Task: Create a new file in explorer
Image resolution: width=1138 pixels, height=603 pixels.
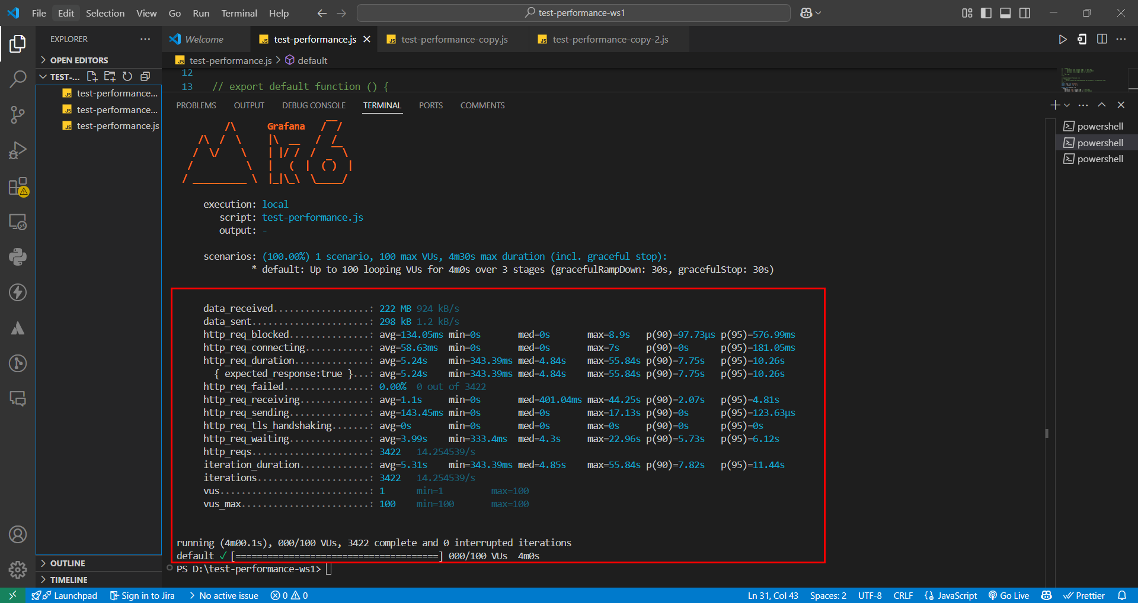Action: tap(92, 76)
